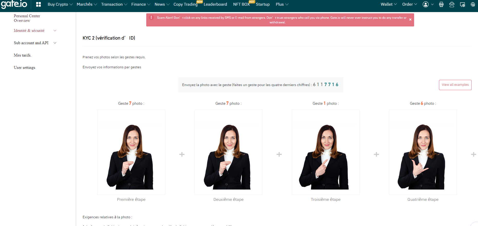Image resolution: width=478 pixels, height=226 pixels.
Task: Open the mobile APP download icon
Action: coord(441,4)
